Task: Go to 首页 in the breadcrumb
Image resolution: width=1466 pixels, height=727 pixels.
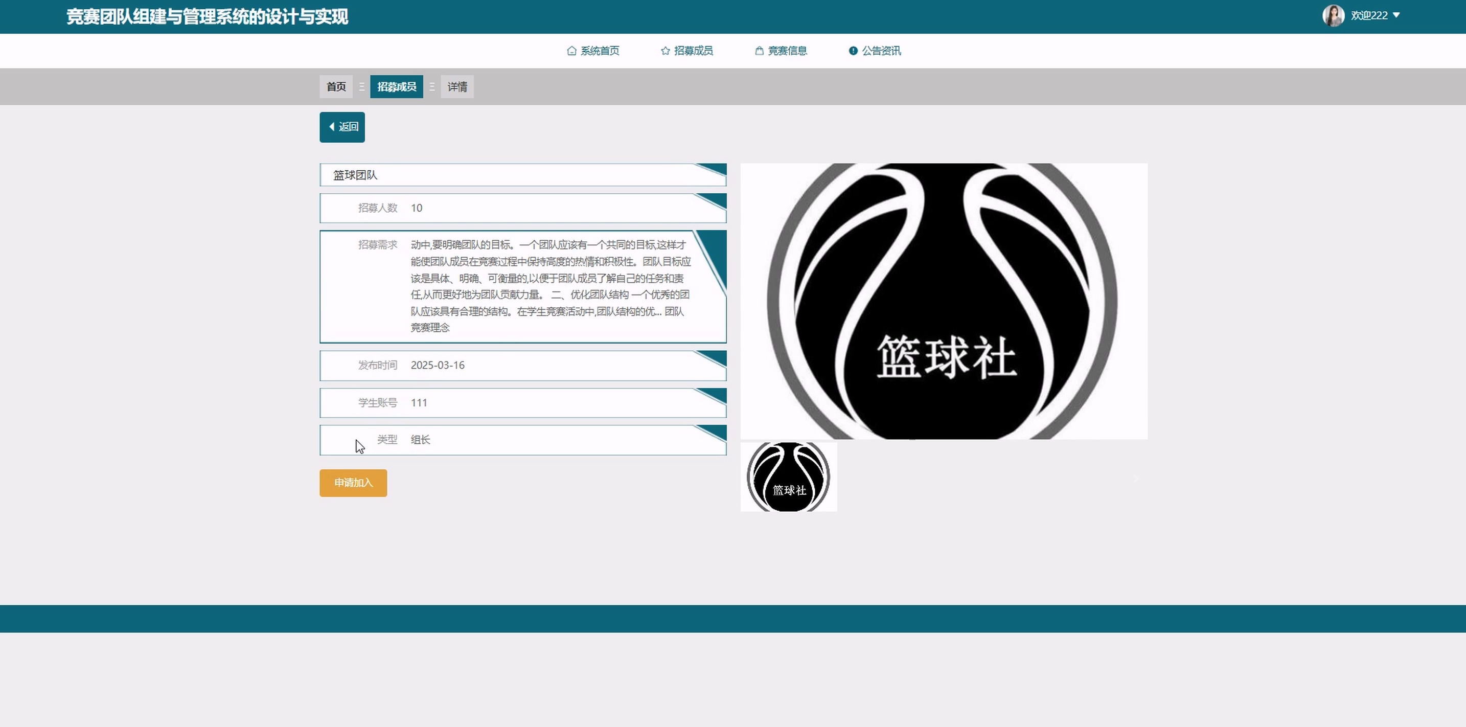Action: [336, 86]
